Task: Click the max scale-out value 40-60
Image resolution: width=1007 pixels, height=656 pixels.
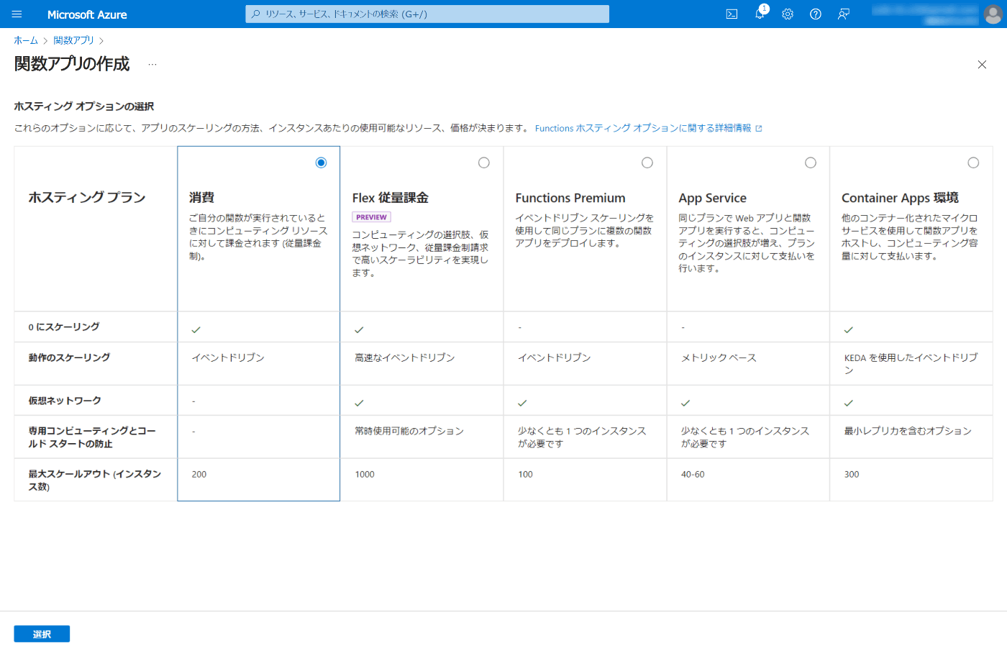Action: (x=693, y=475)
